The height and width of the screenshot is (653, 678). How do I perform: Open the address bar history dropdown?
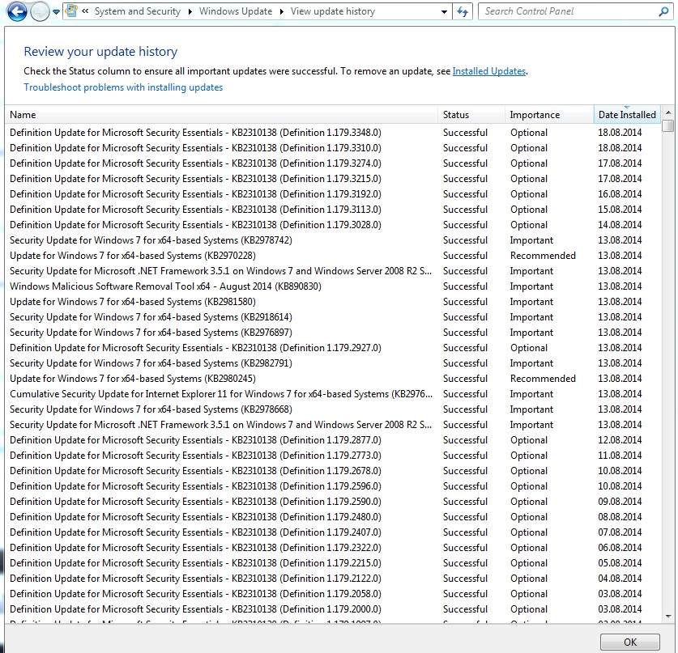tap(444, 11)
